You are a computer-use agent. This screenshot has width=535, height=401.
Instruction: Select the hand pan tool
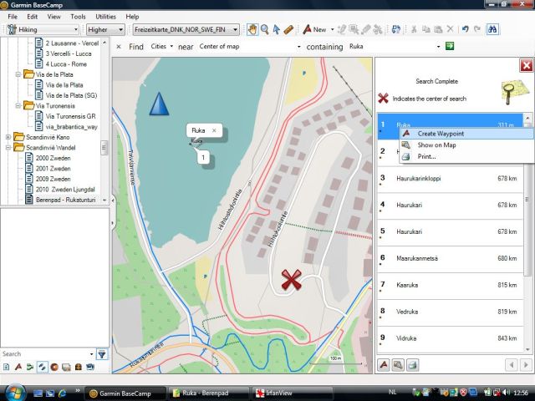(252, 29)
